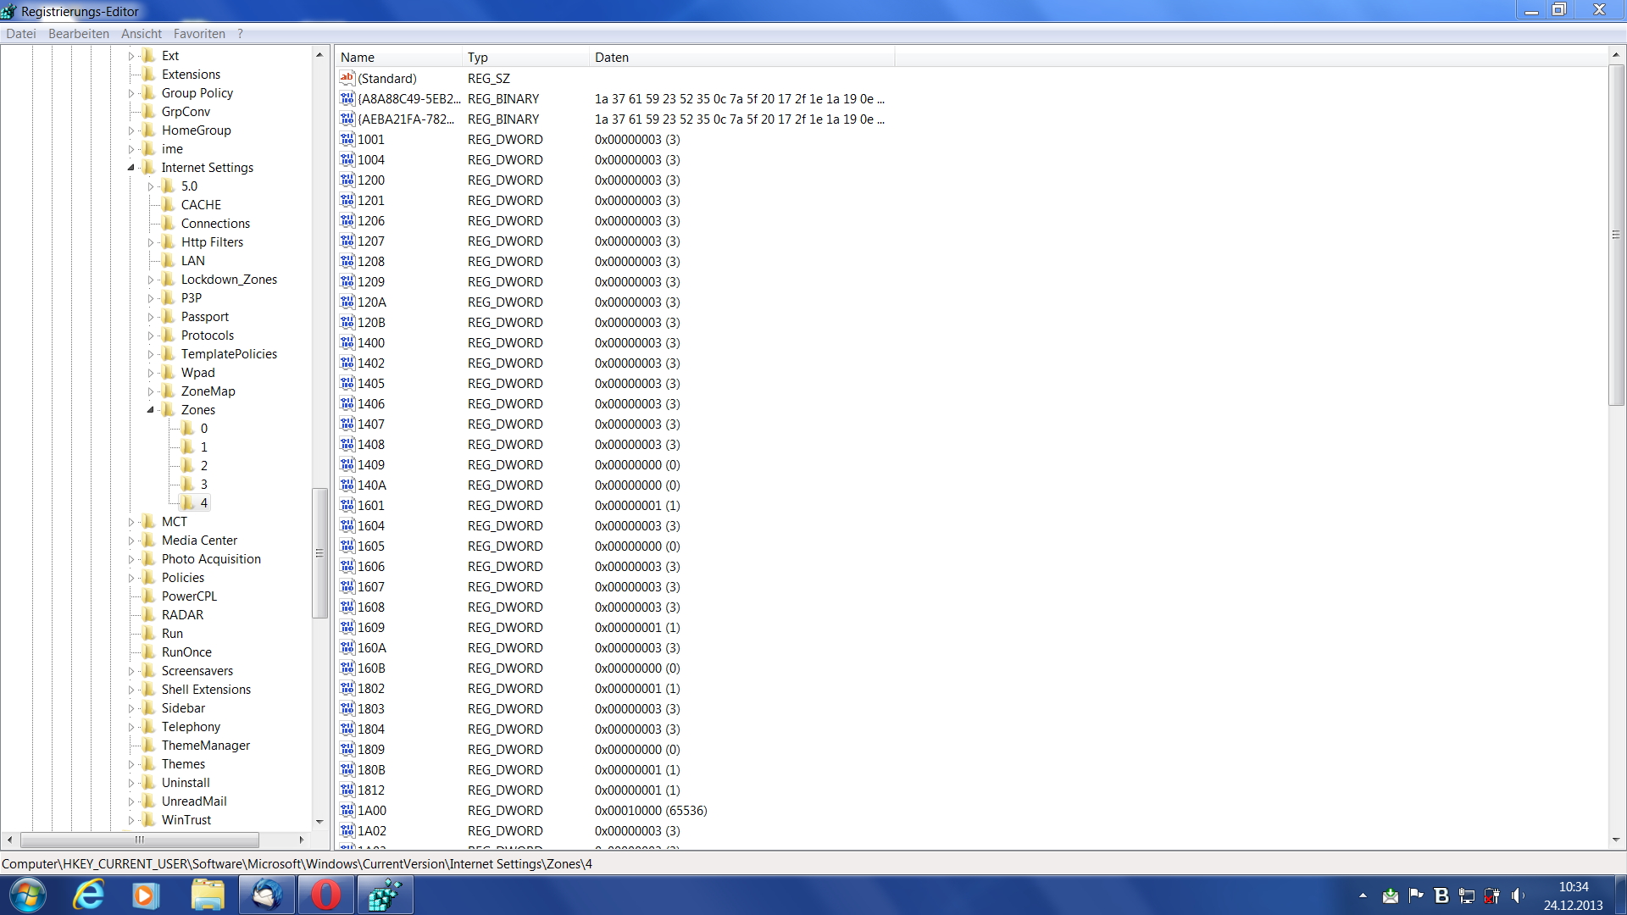
Task: Click the volume speaker tray icon
Action: tap(1518, 896)
